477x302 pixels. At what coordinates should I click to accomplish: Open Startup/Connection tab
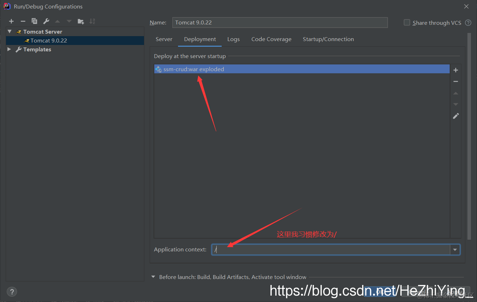tap(328, 39)
